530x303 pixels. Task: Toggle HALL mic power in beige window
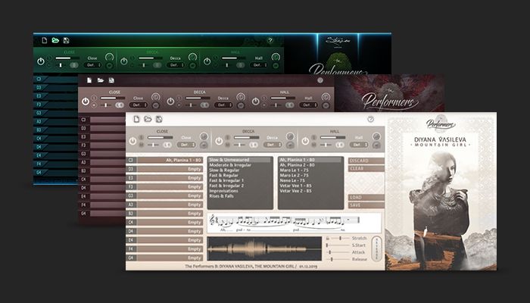coord(305,141)
